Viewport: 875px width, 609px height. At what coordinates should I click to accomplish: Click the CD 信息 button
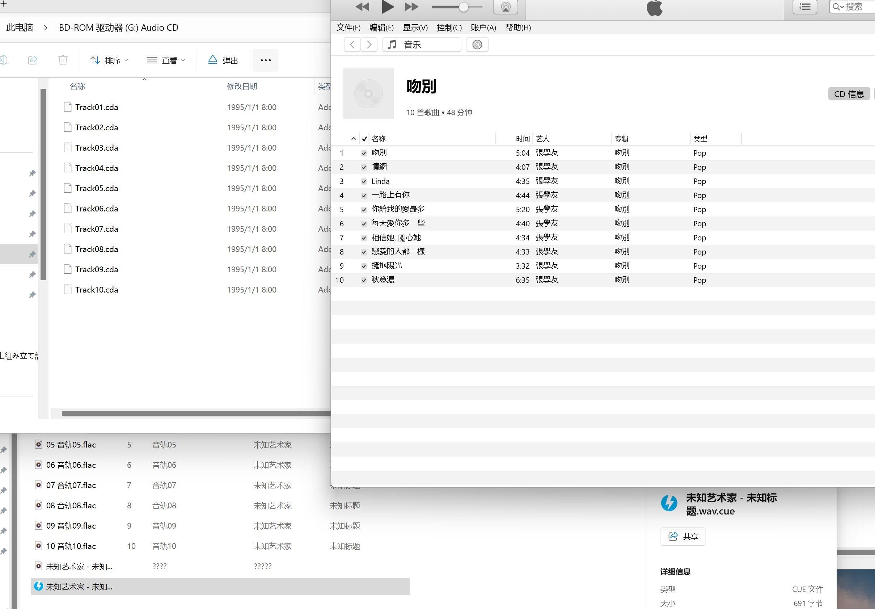click(x=849, y=94)
